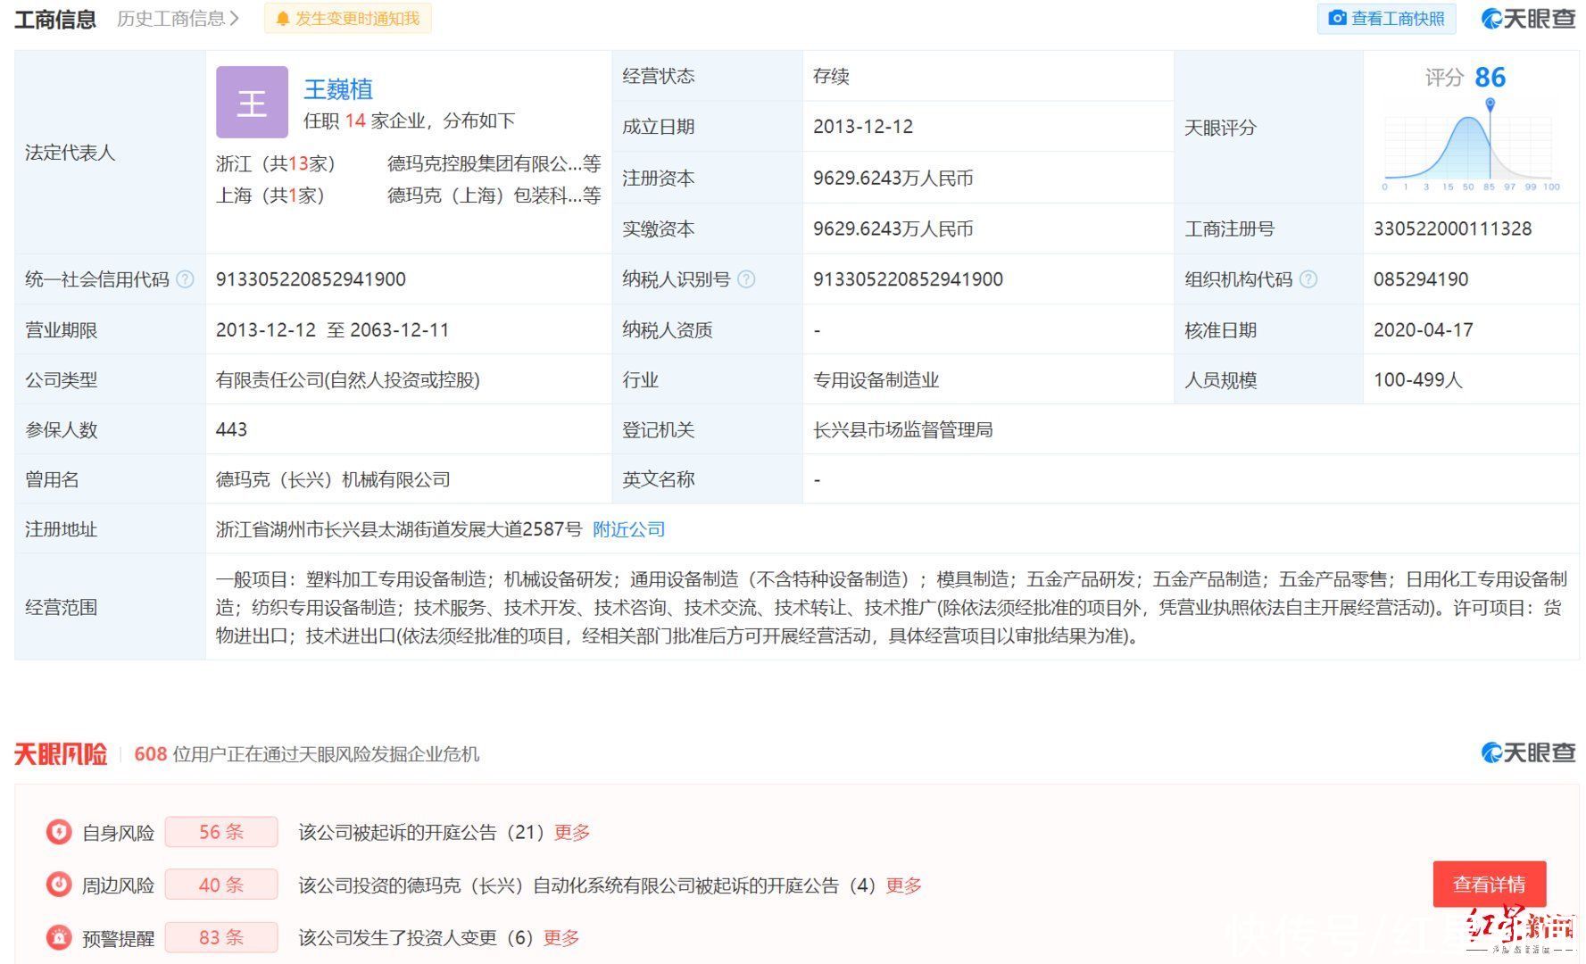Click the score marker pin on chart

tap(1490, 104)
